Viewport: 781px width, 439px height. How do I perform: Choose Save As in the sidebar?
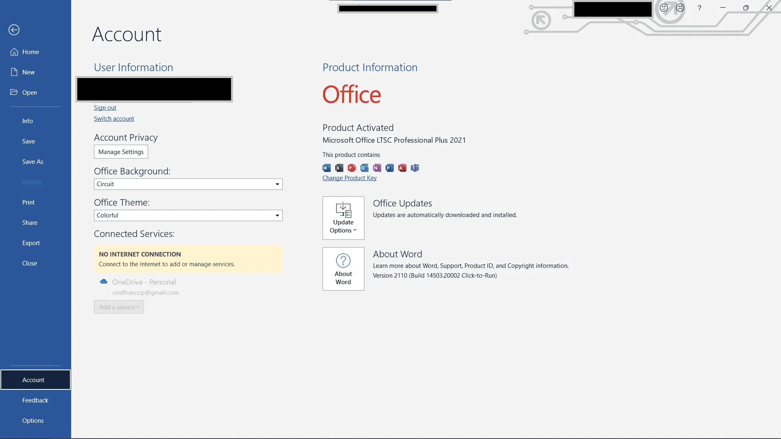click(x=35, y=162)
